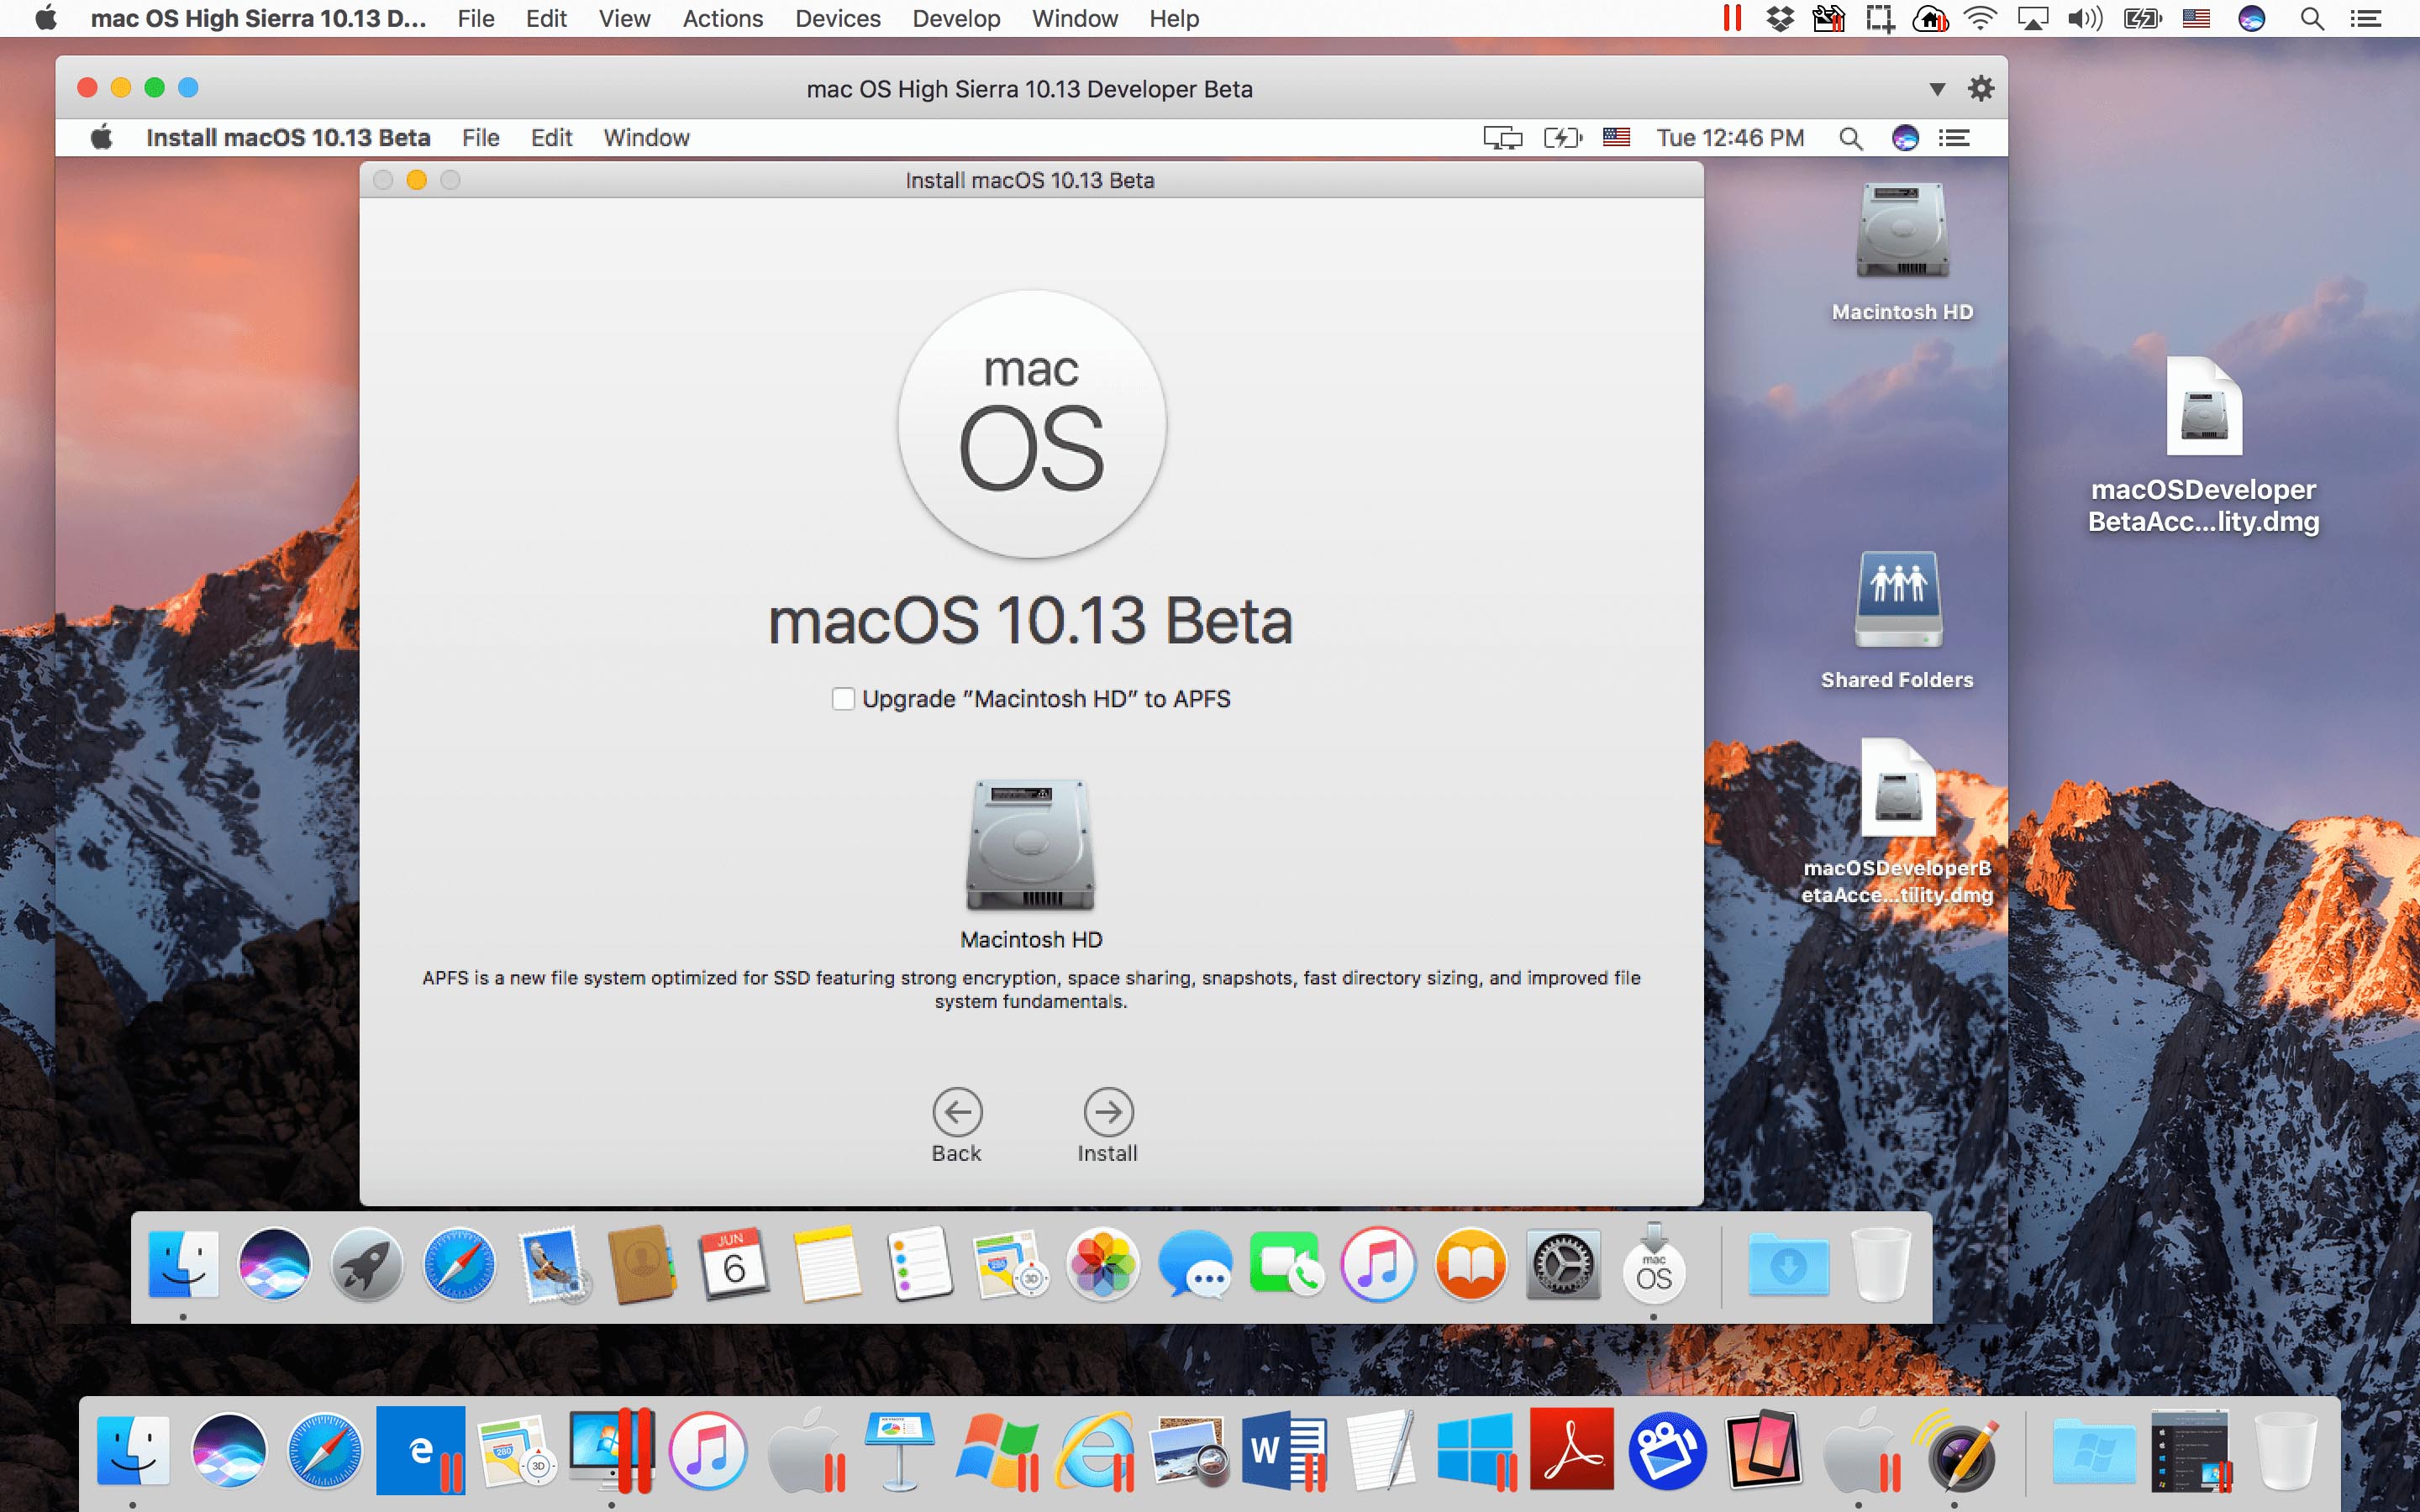Open Calendar in guest dock
This screenshot has width=2420, height=1512.
(x=735, y=1265)
